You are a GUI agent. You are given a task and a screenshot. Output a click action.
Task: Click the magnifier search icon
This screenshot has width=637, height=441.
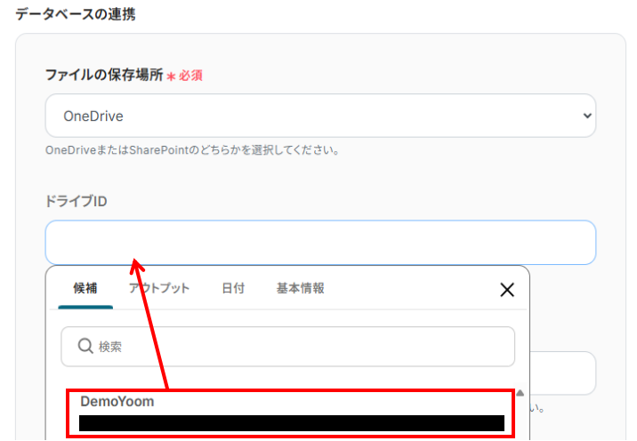point(85,346)
